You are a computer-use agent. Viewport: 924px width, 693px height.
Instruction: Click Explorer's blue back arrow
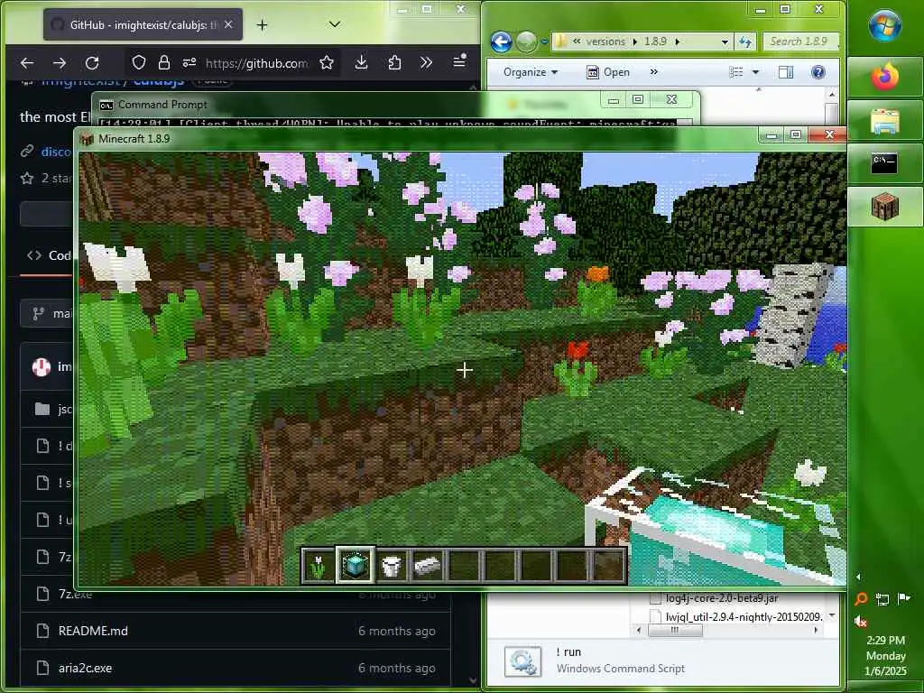501,42
